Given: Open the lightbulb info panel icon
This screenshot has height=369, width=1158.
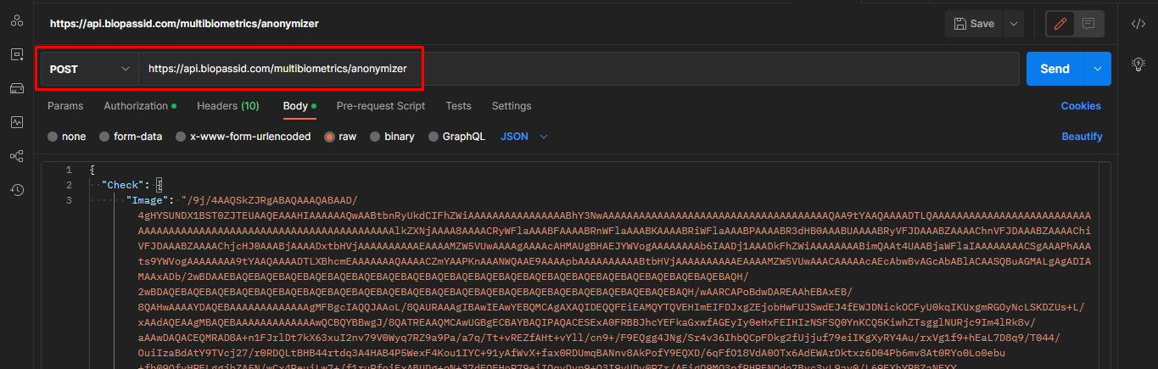Looking at the screenshot, I should tap(1138, 64).
